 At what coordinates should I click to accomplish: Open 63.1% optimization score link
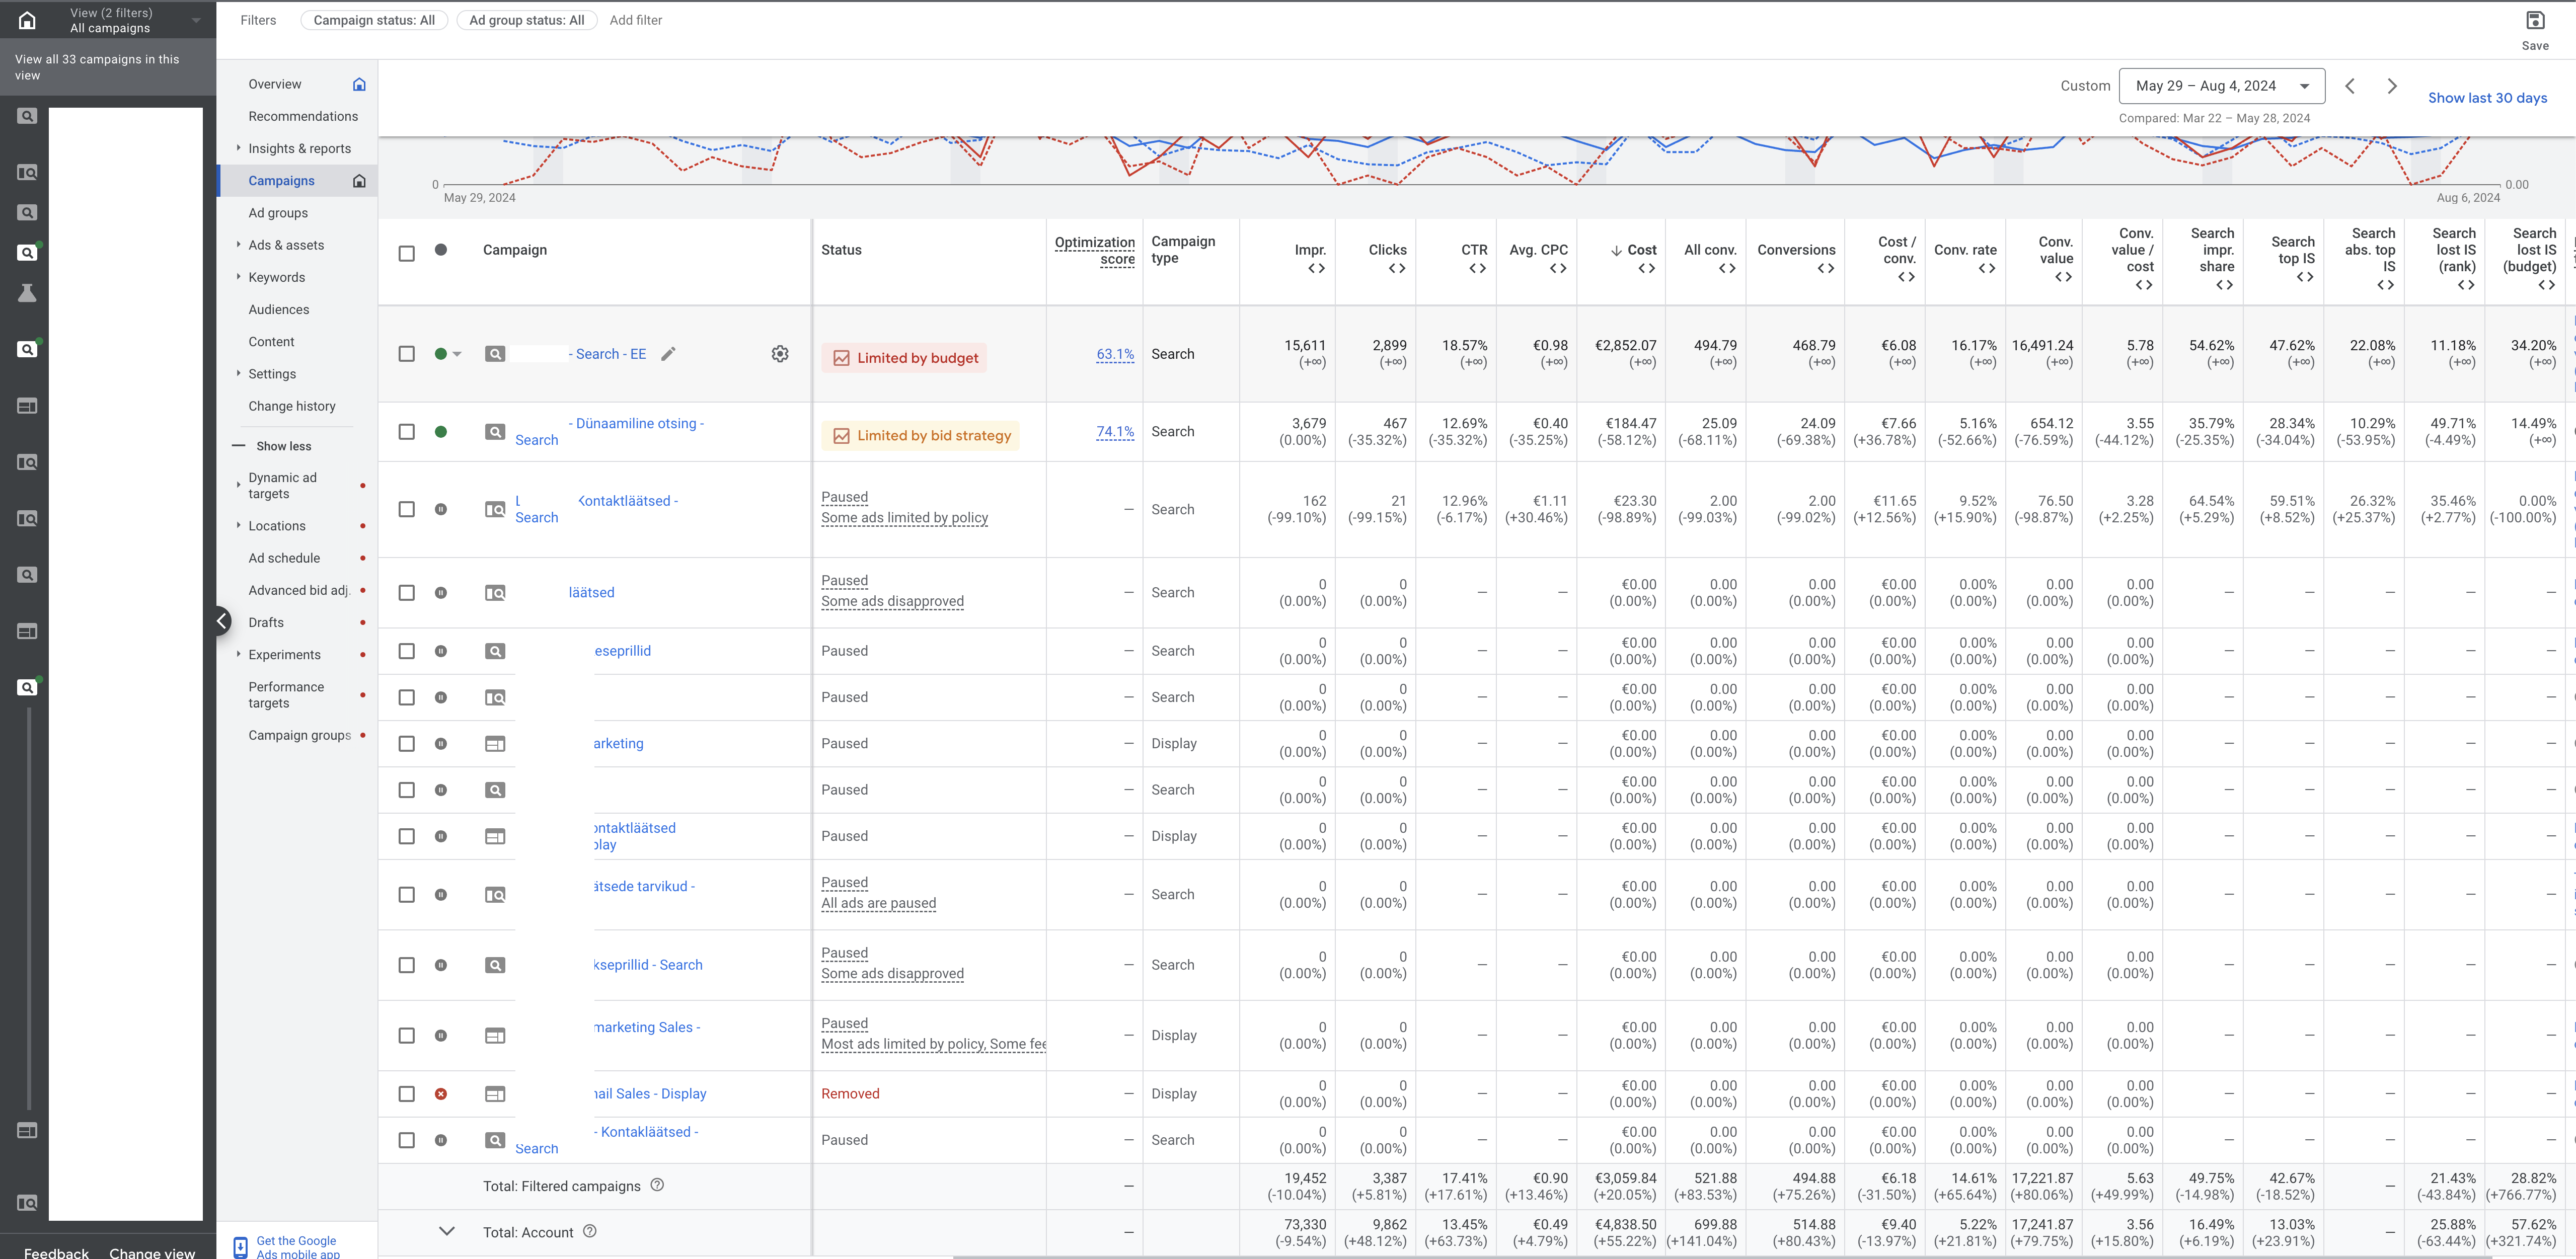click(x=1115, y=354)
